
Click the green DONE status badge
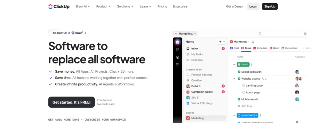click(x=243, y=64)
